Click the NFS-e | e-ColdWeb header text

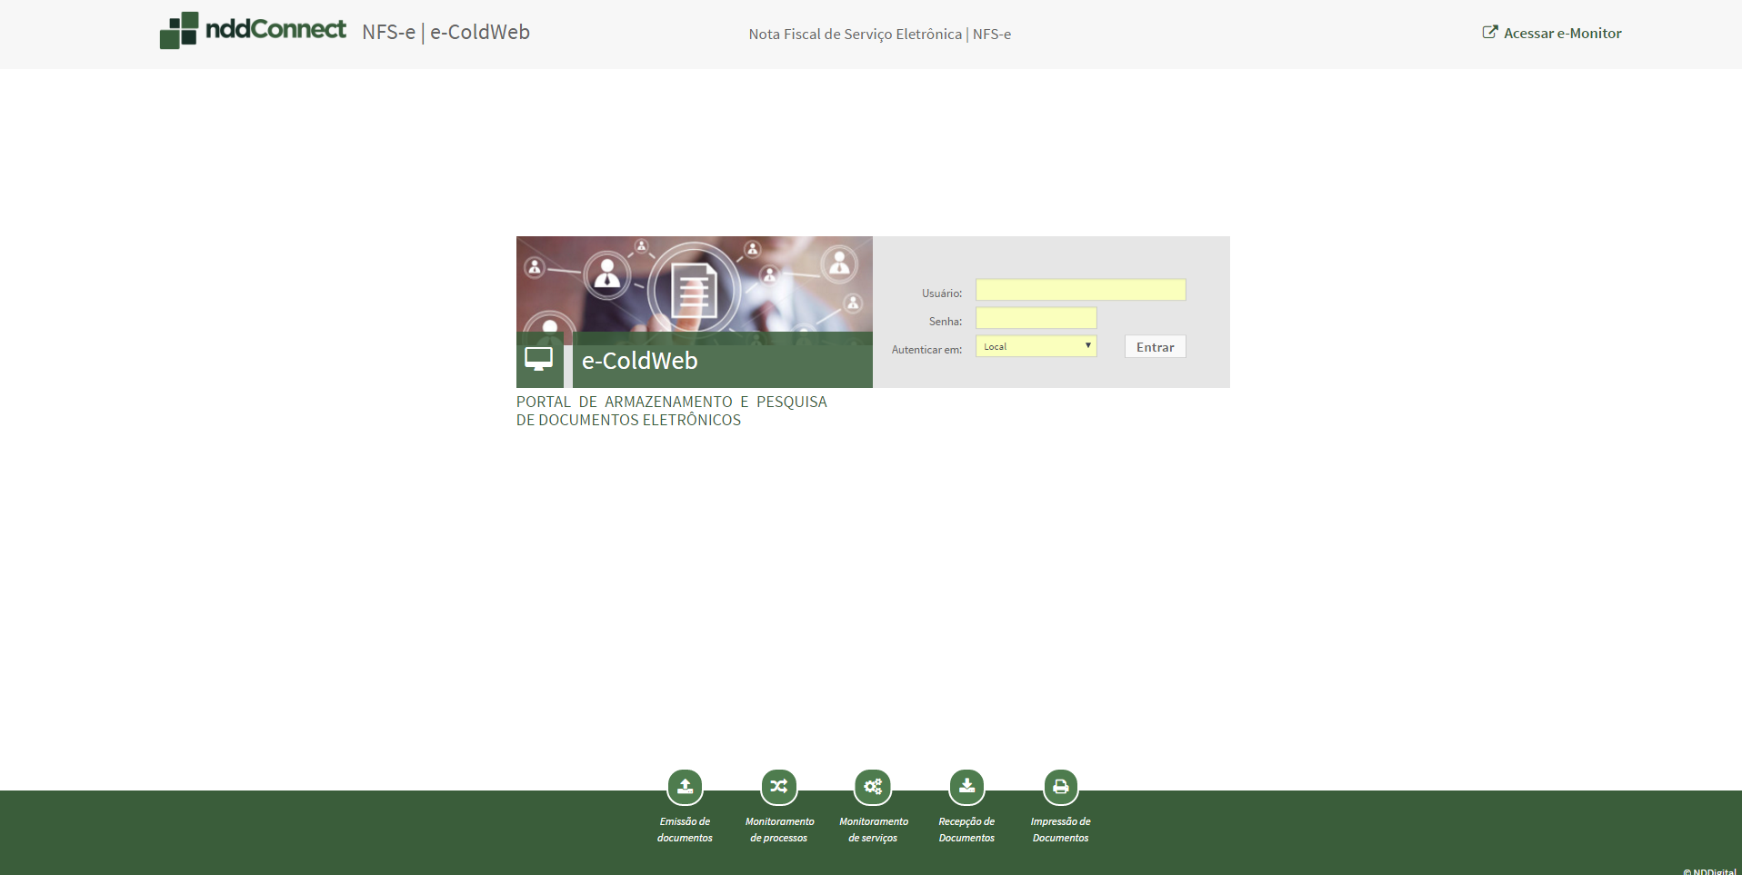click(x=446, y=32)
